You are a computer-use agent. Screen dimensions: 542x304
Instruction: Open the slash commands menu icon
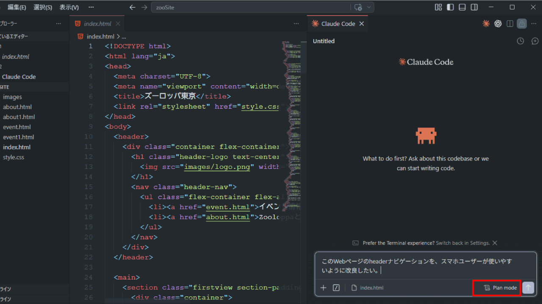336,288
